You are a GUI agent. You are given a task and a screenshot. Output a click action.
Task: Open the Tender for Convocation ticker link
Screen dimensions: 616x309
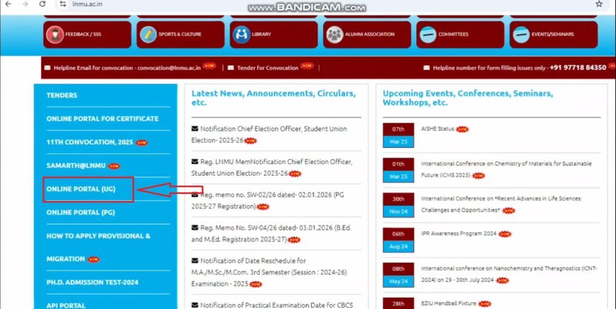[268, 68]
